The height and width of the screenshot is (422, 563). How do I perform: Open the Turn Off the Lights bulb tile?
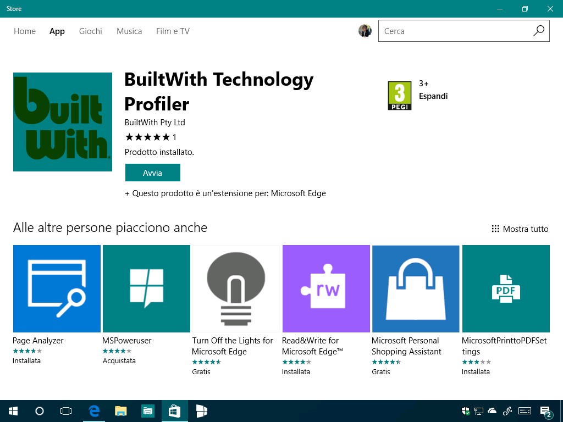(x=236, y=288)
